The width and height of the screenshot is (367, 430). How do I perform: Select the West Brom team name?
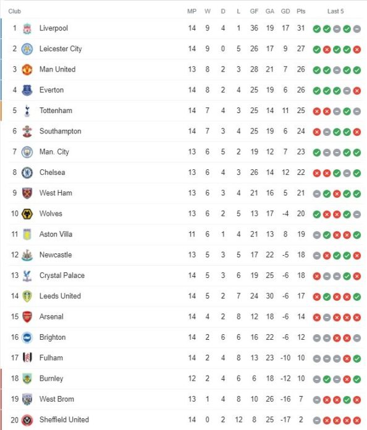(57, 398)
